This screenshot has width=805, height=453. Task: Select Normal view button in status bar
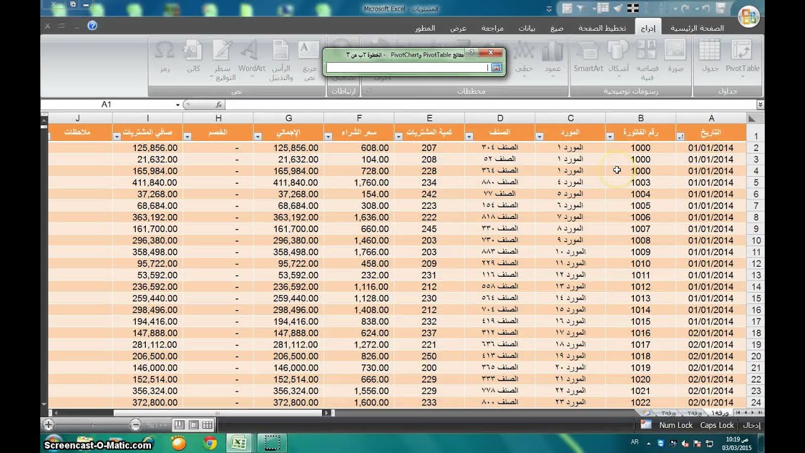click(207, 425)
